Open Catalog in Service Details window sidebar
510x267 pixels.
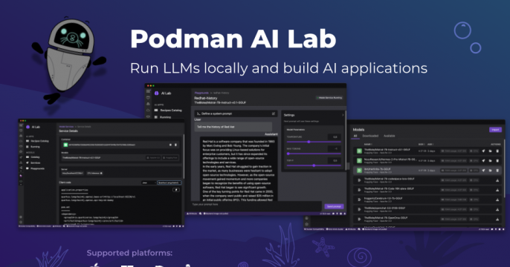[33, 157]
